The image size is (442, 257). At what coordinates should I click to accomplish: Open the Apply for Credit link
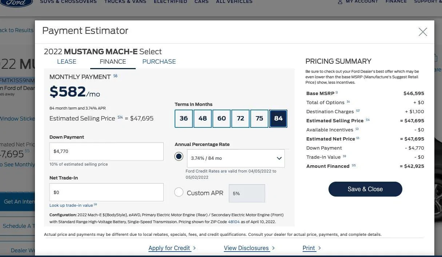tap(169, 248)
